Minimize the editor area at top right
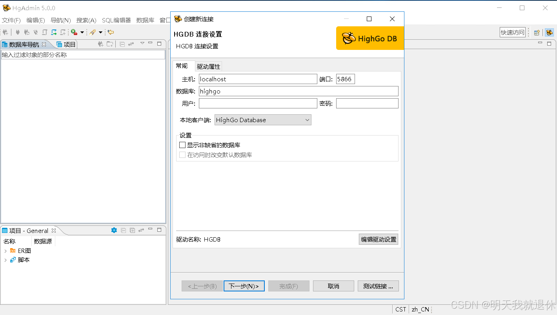 [540, 43]
